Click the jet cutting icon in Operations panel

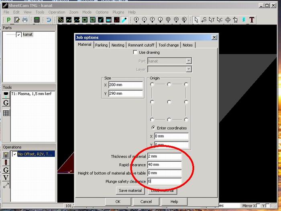coord(6,154)
